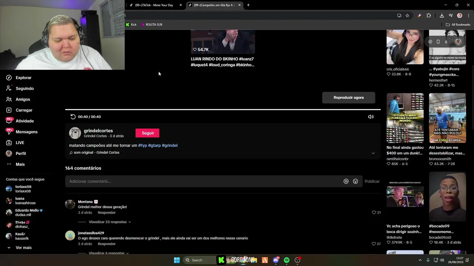Expand Ver mais followed accounts
This screenshot has height=266, width=474.
coord(19,248)
